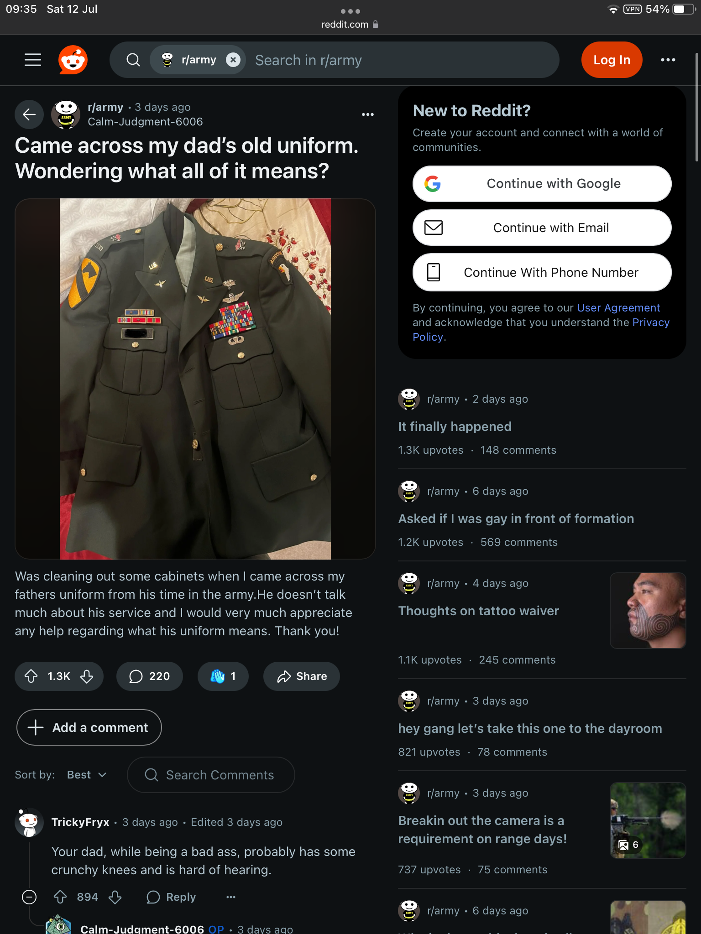Viewport: 701px width, 934px height.
Task: Share the post
Action: [302, 676]
